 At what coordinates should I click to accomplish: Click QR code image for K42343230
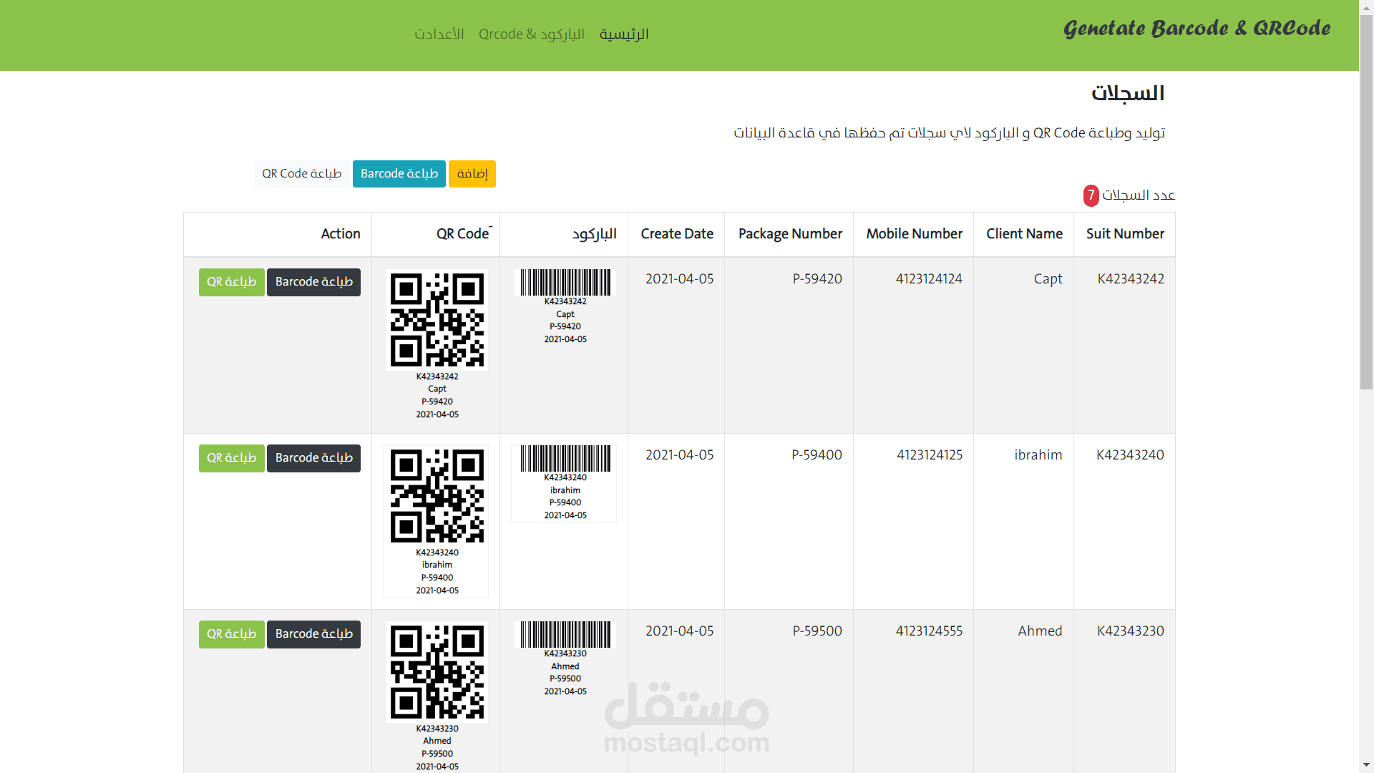tap(437, 671)
